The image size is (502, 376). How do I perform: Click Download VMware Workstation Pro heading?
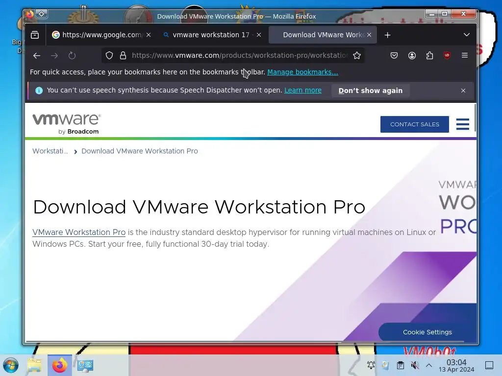point(199,207)
